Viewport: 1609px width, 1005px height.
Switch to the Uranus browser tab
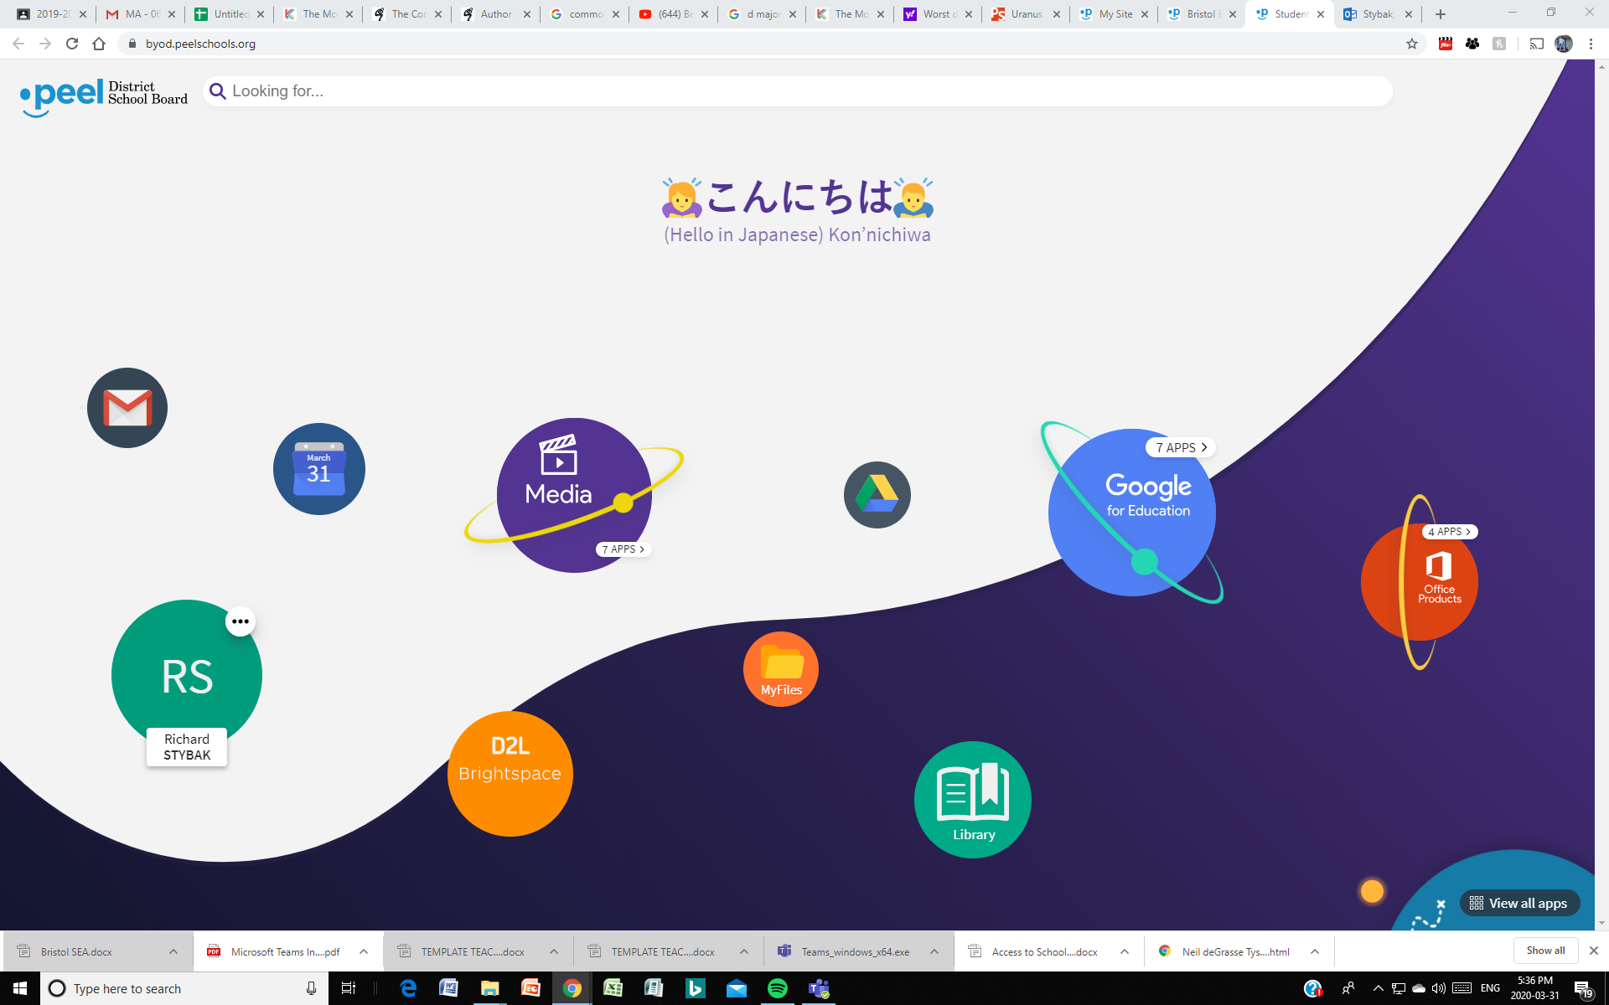pyautogui.click(x=1025, y=14)
